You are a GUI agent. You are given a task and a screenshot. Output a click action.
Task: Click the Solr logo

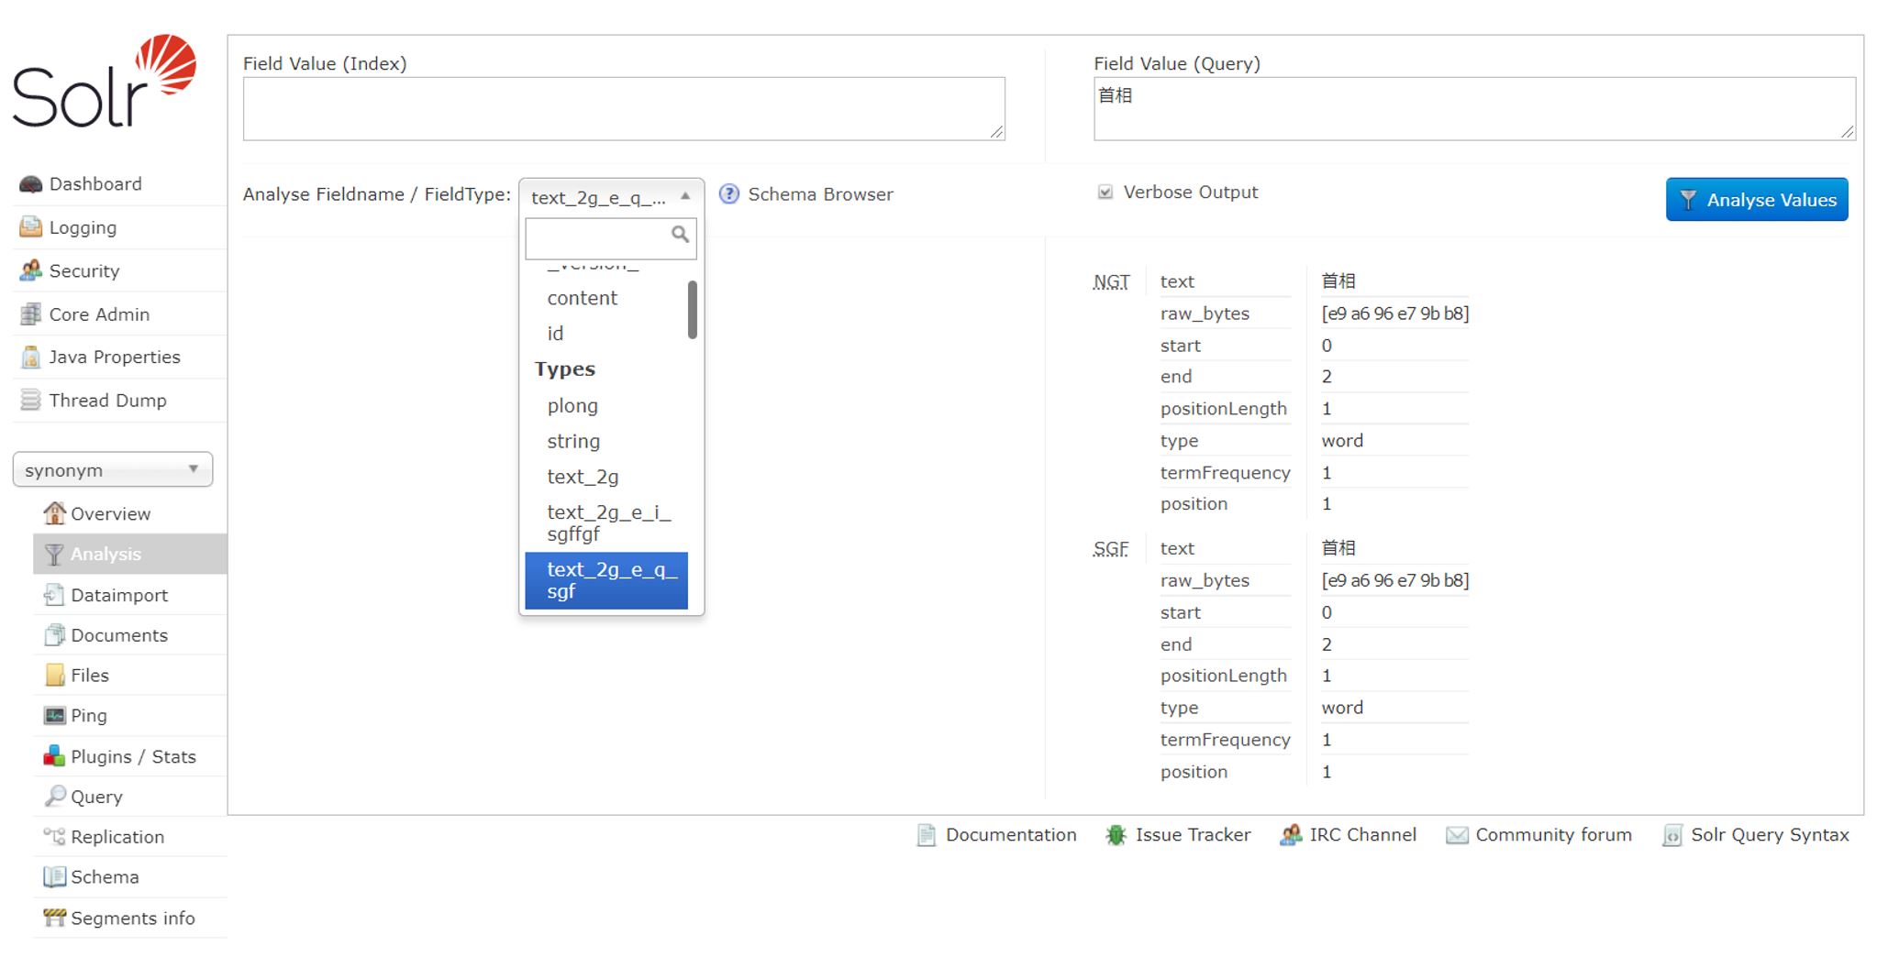click(104, 82)
